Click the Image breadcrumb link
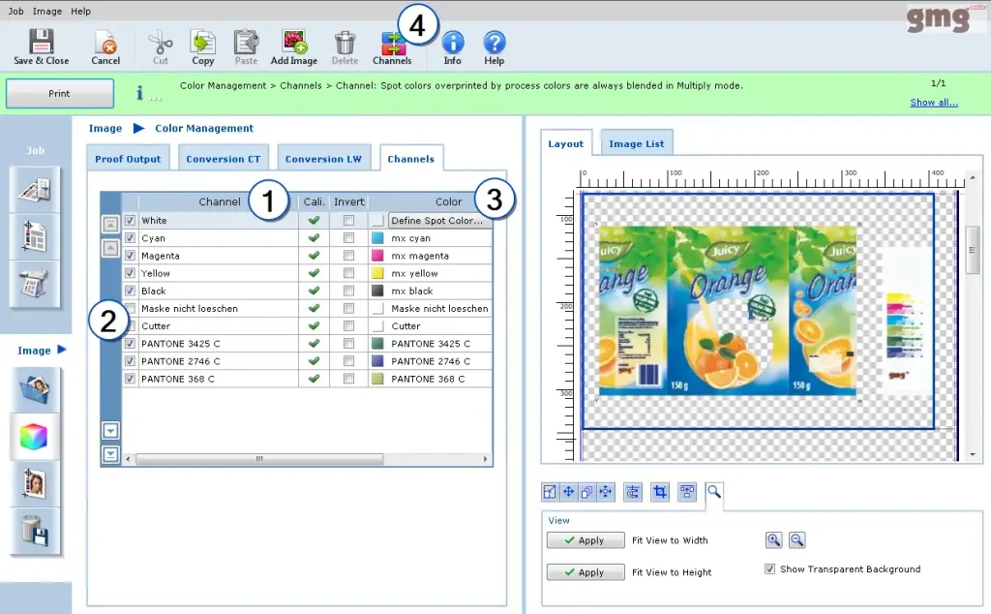Image resolution: width=991 pixels, height=614 pixels. pyautogui.click(x=105, y=129)
